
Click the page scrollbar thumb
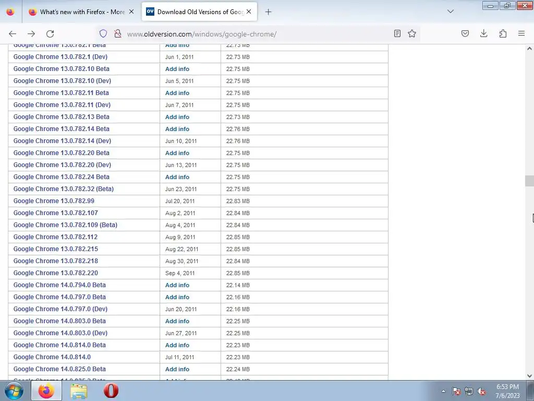[529, 181]
